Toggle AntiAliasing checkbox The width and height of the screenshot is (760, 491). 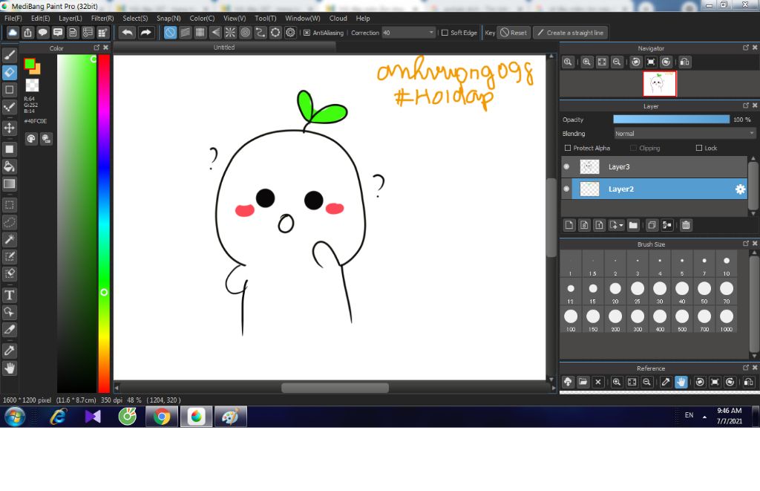(x=307, y=33)
